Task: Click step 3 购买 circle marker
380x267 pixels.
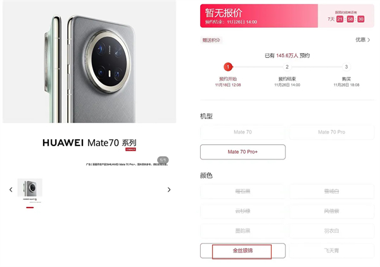Action: (346, 67)
